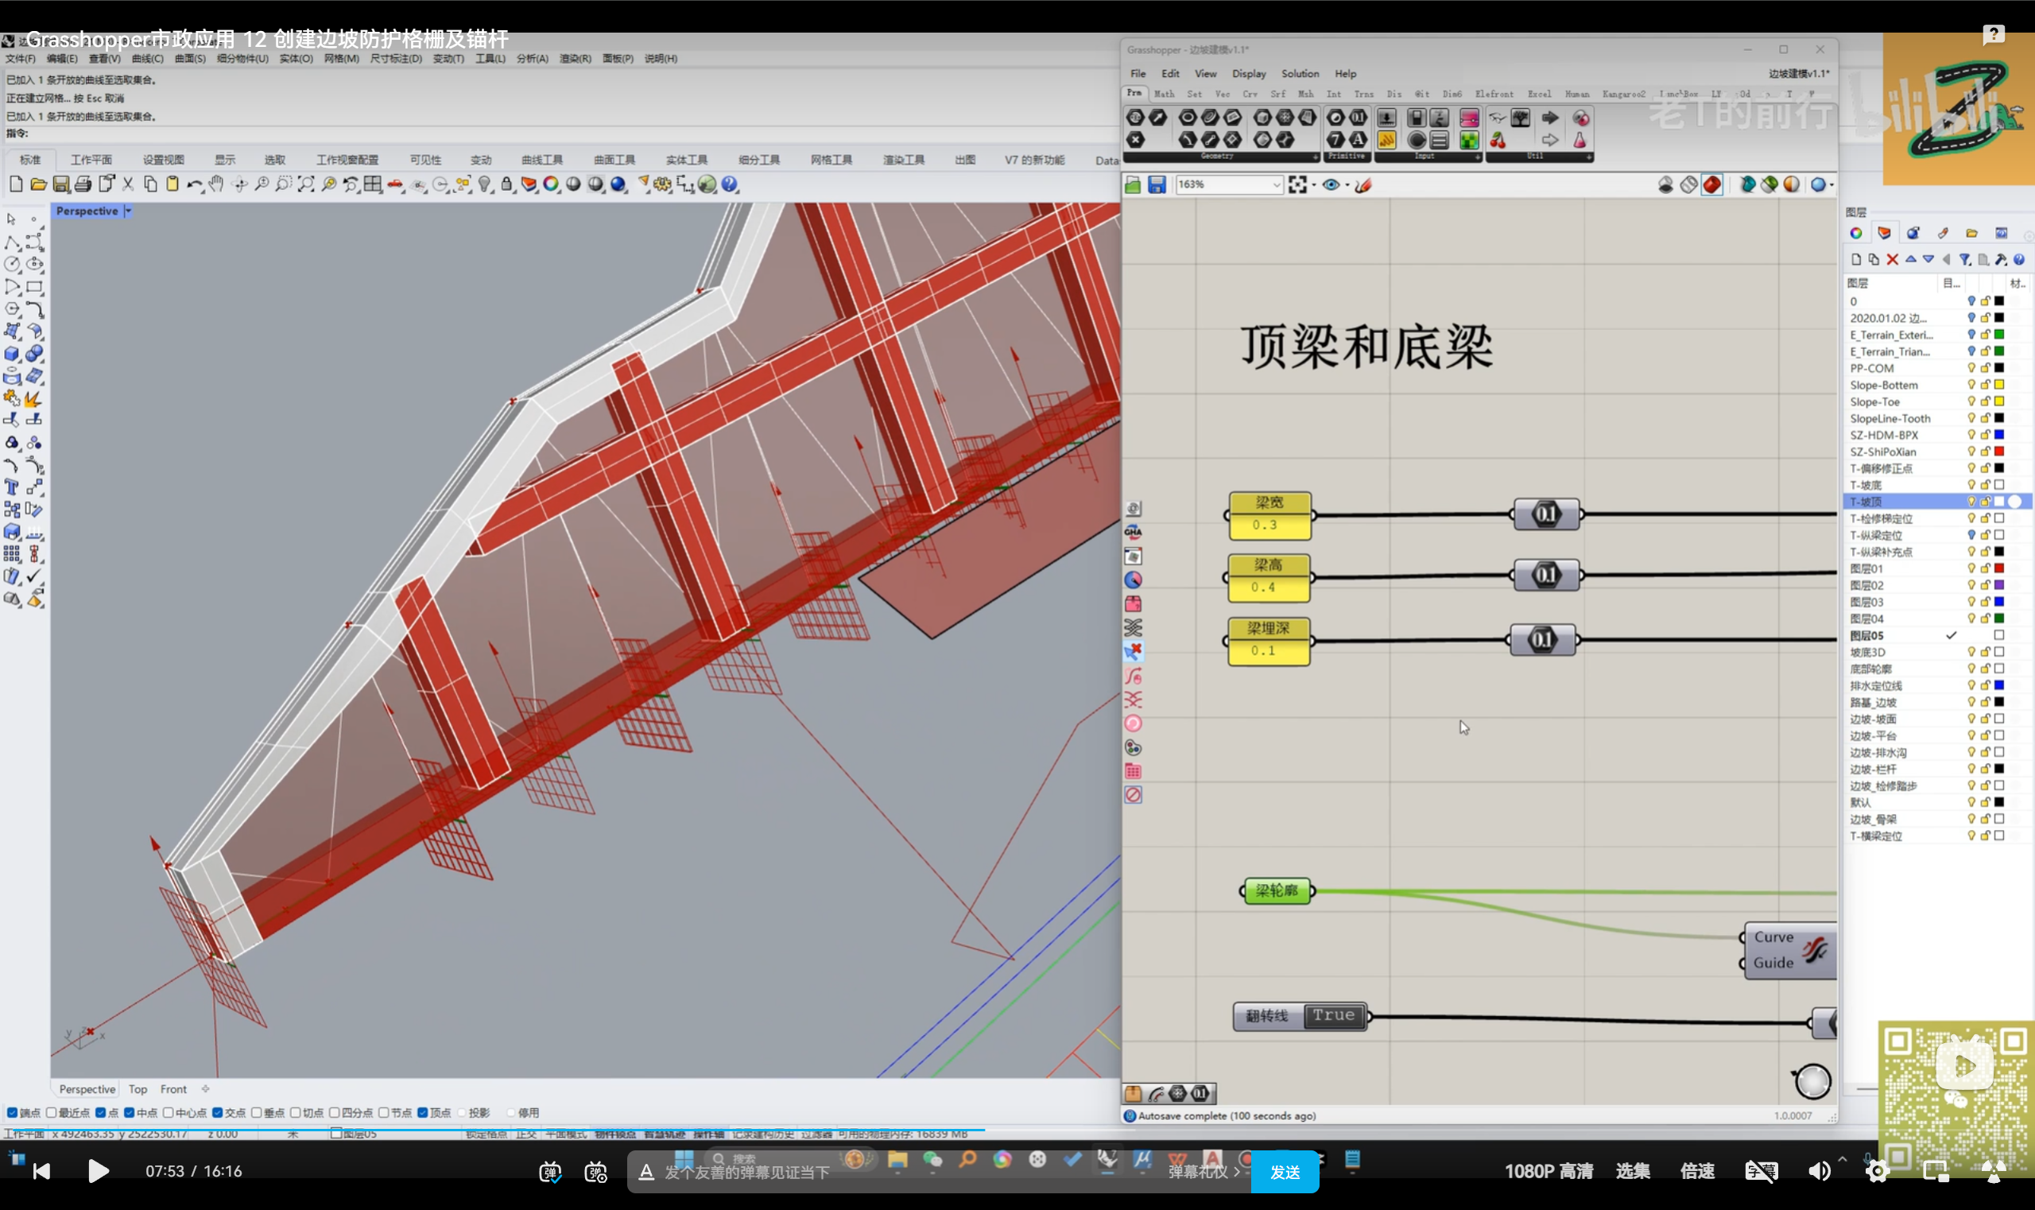The width and height of the screenshot is (2035, 1210).
Task: Open the 163% canvas zoom dropdown
Action: [1276, 185]
